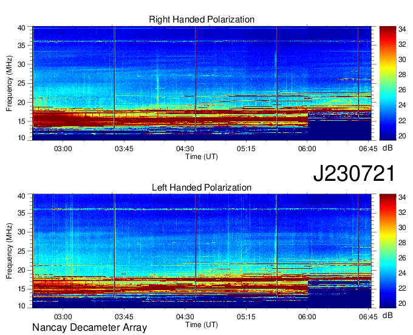The height and width of the screenshot is (335, 413).
Task: Click the color scale bar of Right Handed plot
Action: [387, 83]
